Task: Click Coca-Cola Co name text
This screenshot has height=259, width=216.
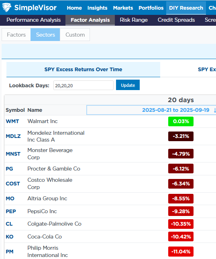Action: 45,237
